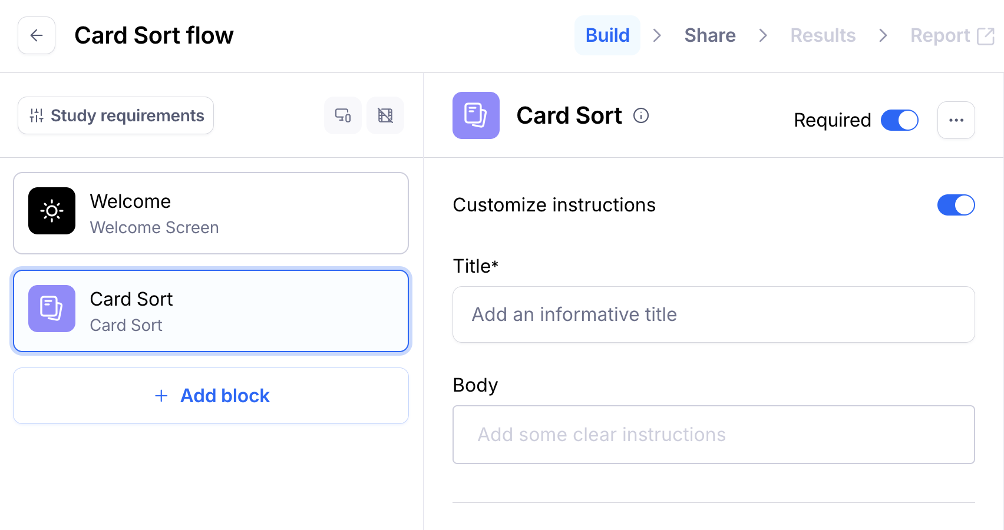The height and width of the screenshot is (530, 1004).
Task: Click the black Welcome sun icon
Action: 52,211
